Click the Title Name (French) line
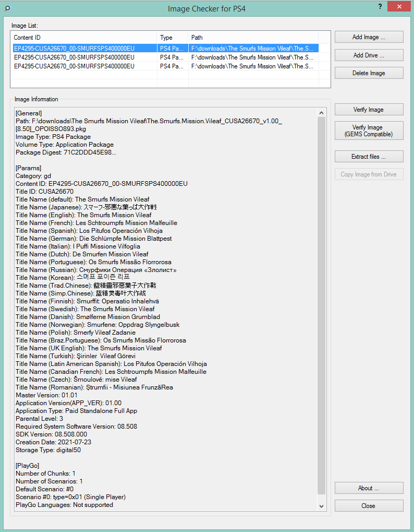 point(96,222)
